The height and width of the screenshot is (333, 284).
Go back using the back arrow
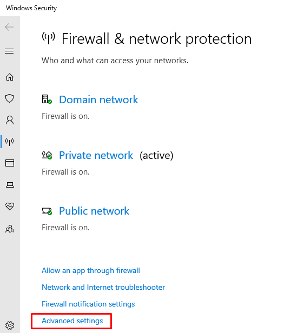pos(9,27)
